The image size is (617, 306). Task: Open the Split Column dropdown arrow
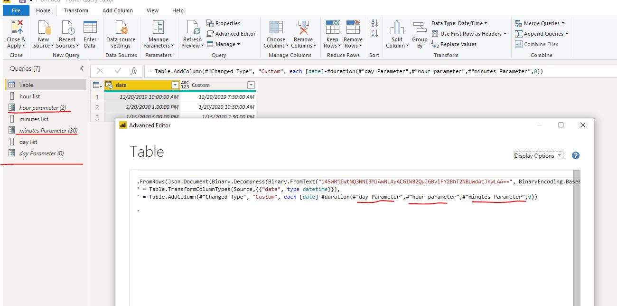pyautogui.click(x=408, y=46)
